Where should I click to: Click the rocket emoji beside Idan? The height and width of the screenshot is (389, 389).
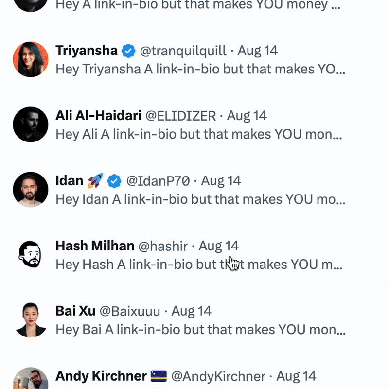click(x=94, y=181)
